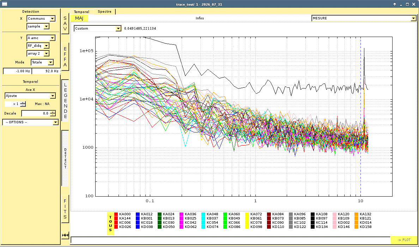Viewport: 419px width, 247px height.
Task: Expand the MESURE combo box
Action: pos(364,18)
